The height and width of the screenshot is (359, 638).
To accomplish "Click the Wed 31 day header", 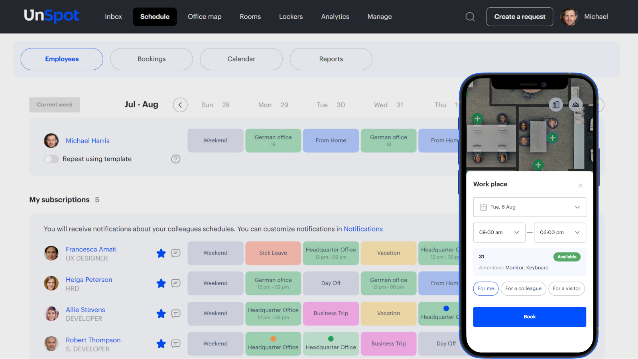I will click(x=389, y=105).
